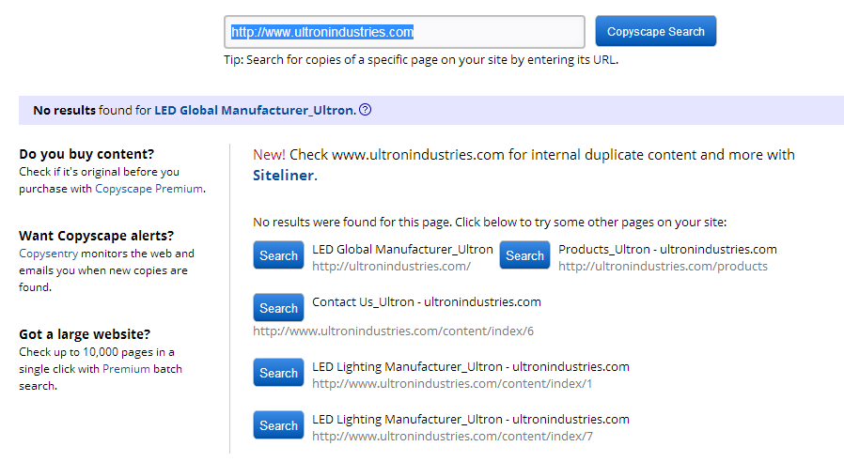Follow the Siteliner link
Viewport: 844px width, 462px height.
(x=283, y=176)
